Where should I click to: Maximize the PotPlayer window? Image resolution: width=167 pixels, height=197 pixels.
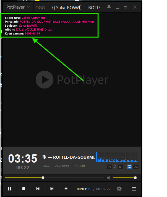(x=126, y=7)
